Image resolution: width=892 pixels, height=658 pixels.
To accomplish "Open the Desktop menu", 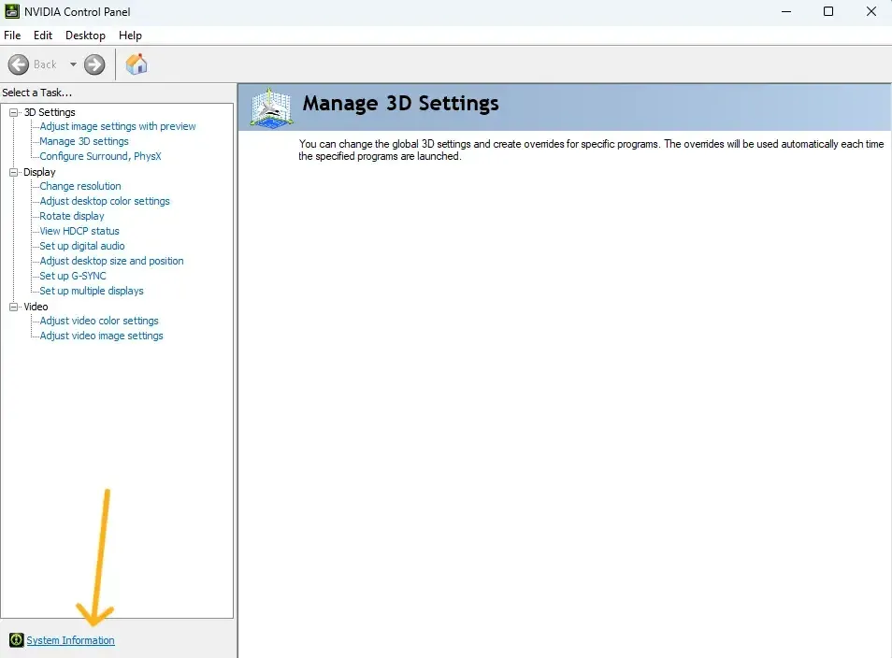I will click(85, 36).
